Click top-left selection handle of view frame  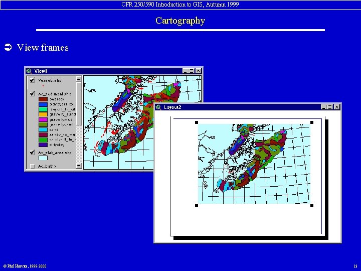tap(197, 122)
